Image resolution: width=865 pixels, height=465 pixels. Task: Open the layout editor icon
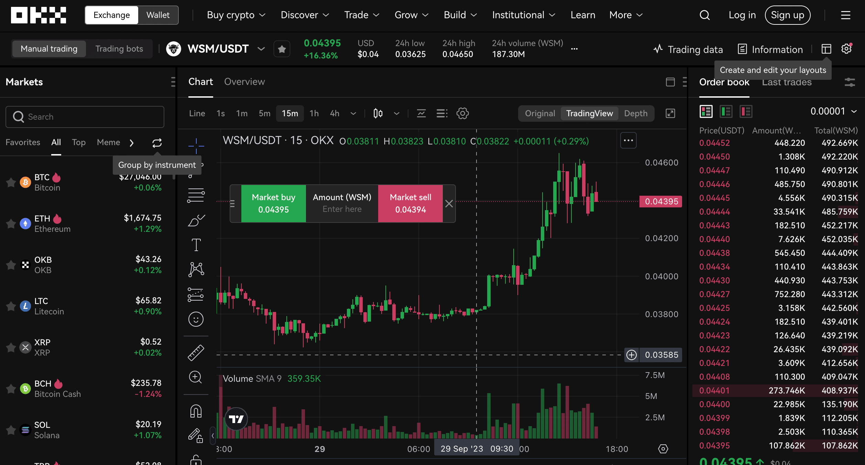click(x=826, y=49)
